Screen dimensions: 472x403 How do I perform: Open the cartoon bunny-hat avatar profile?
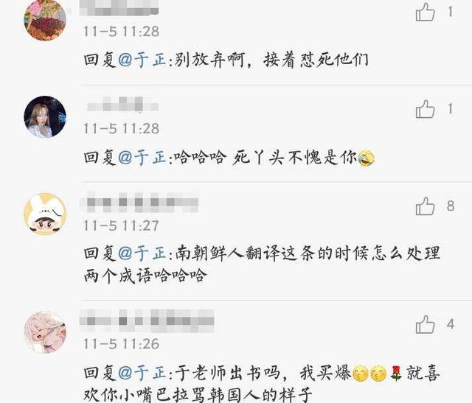coord(45,214)
